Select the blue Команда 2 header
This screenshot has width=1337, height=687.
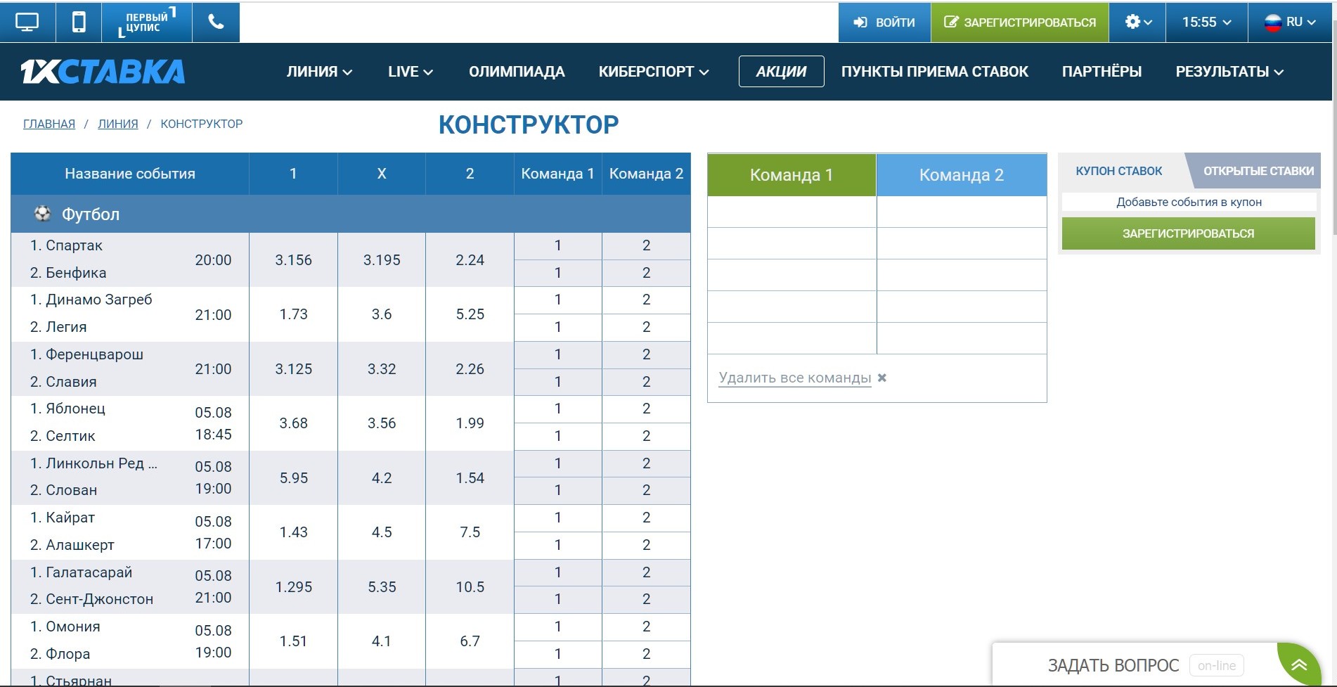(962, 175)
